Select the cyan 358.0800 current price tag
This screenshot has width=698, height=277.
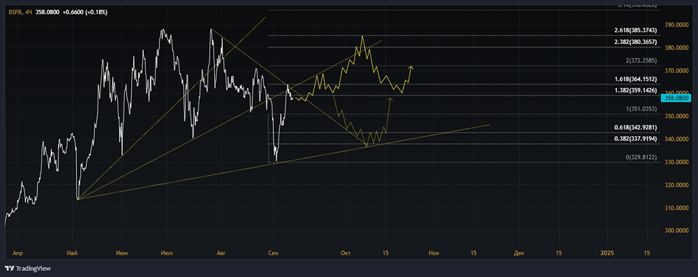[676, 98]
